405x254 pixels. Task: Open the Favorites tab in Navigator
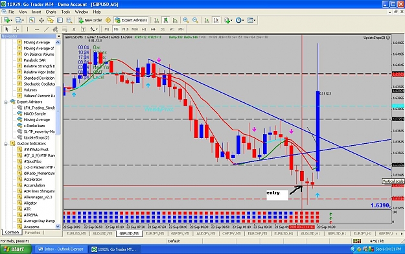click(x=32, y=233)
